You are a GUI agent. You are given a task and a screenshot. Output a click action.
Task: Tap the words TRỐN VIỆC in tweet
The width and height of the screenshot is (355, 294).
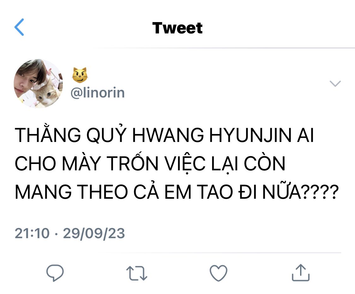(x=156, y=163)
